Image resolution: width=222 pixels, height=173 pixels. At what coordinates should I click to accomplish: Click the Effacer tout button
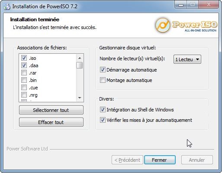pos(51,122)
